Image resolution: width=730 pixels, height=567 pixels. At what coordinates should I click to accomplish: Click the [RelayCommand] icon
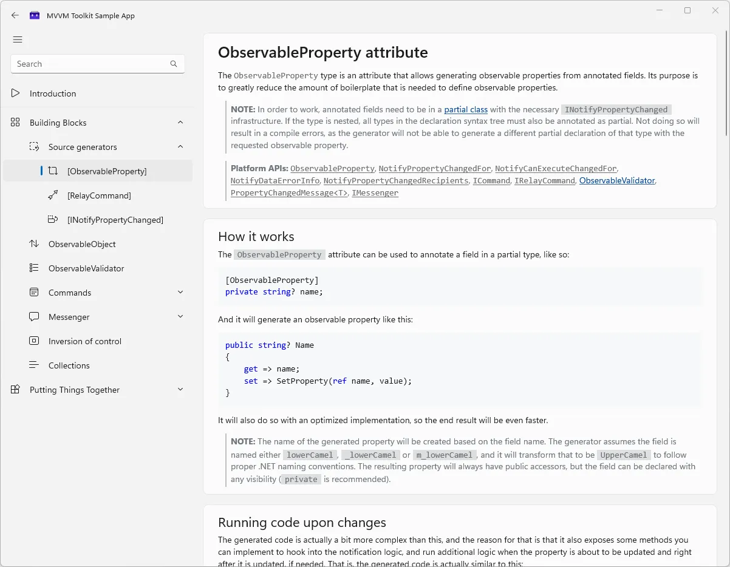[x=53, y=195]
